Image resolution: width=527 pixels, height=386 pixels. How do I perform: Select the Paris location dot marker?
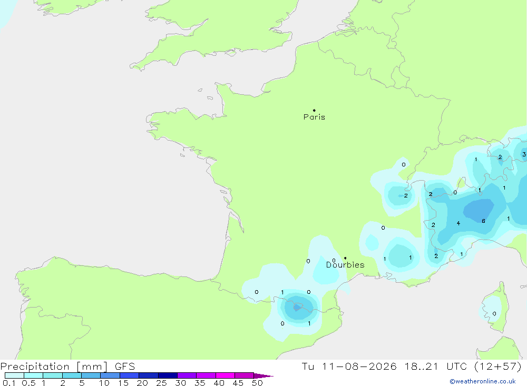(x=314, y=110)
